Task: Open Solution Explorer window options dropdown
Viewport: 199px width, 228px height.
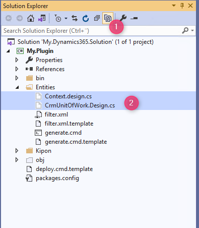Action: tap(174, 6)
